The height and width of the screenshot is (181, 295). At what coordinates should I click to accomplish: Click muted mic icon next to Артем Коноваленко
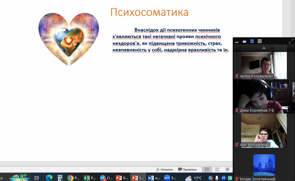click(237, 76)
